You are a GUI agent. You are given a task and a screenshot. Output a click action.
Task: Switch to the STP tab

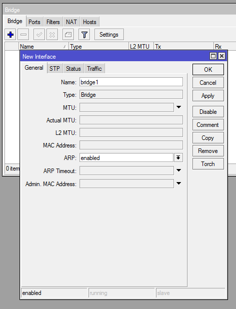54,69
